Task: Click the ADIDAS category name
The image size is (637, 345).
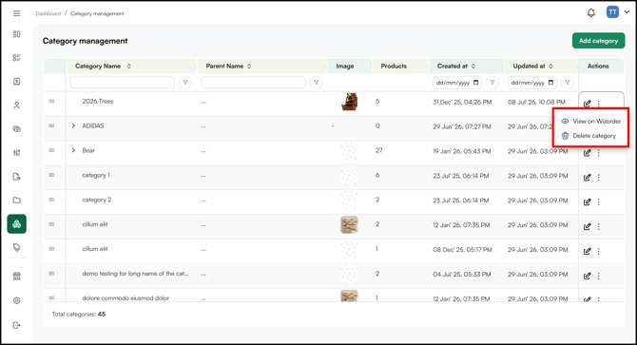Action: 93,125
